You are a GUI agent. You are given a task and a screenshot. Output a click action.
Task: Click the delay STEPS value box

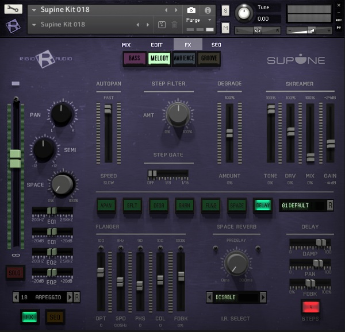(x=310, y=307)
